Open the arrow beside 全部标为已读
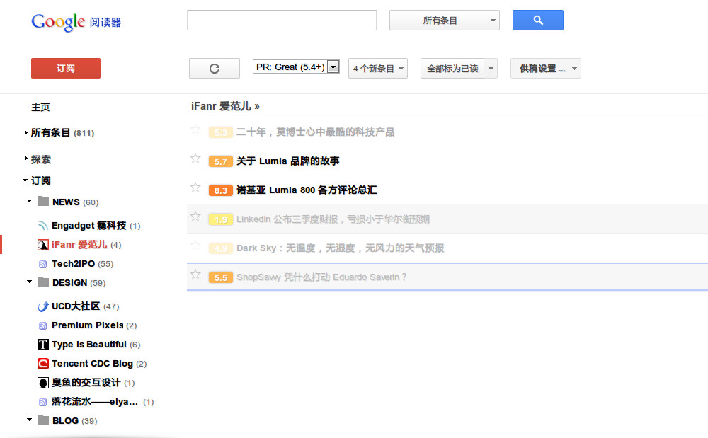This screenshot has height=438, width=708. click(491, 69)
